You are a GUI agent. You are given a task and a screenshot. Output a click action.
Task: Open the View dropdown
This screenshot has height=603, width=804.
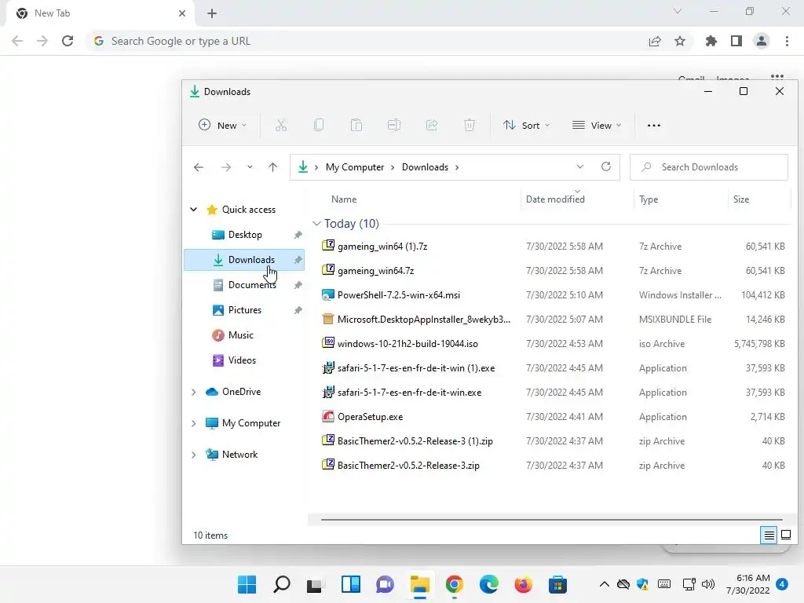coord(597,125)
